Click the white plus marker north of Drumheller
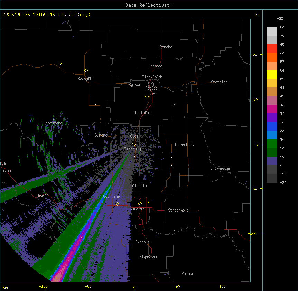This screenshot has width=298, height=291. (212, 130)
